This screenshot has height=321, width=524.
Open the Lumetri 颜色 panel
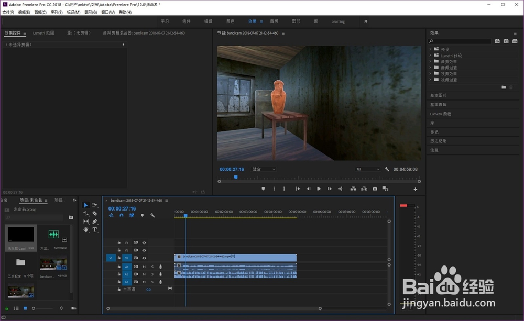click(441, 114)
